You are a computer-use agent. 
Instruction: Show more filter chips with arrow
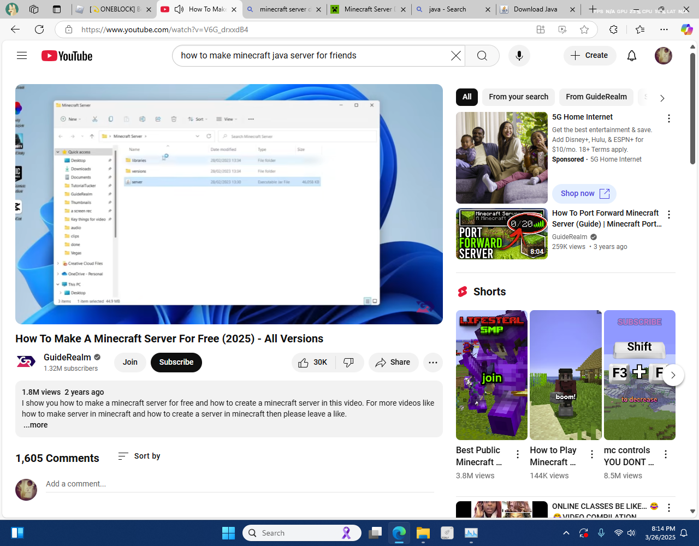click(x=662, y=98)
